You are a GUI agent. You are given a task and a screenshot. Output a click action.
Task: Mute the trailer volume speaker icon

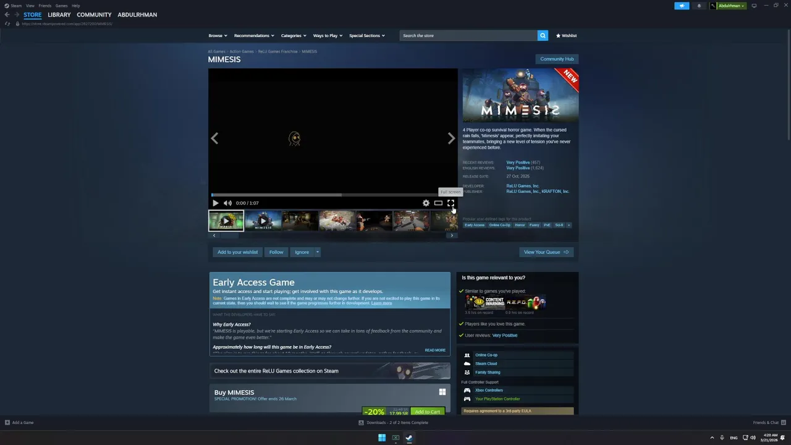(227, 203)
